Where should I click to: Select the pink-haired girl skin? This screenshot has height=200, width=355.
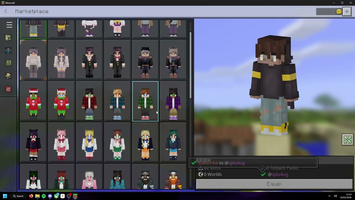pos(61,143)
